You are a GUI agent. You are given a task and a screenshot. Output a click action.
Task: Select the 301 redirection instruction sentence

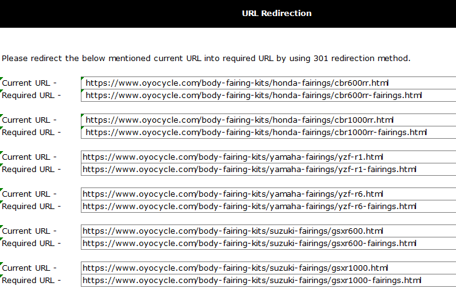tap(206, 59)
